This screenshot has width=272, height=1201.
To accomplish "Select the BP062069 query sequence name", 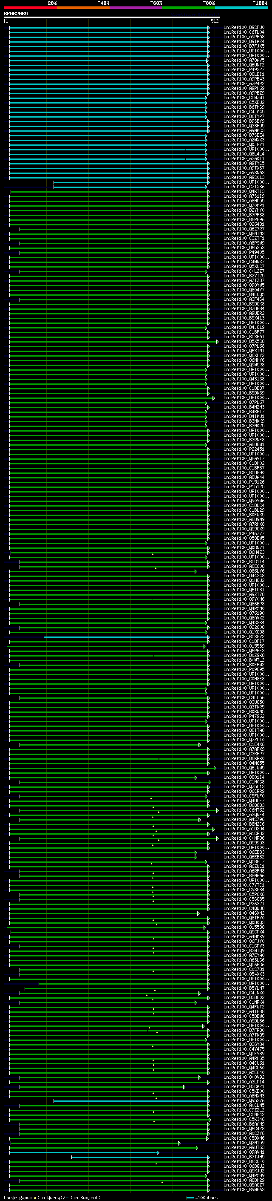I will [16, 14].
